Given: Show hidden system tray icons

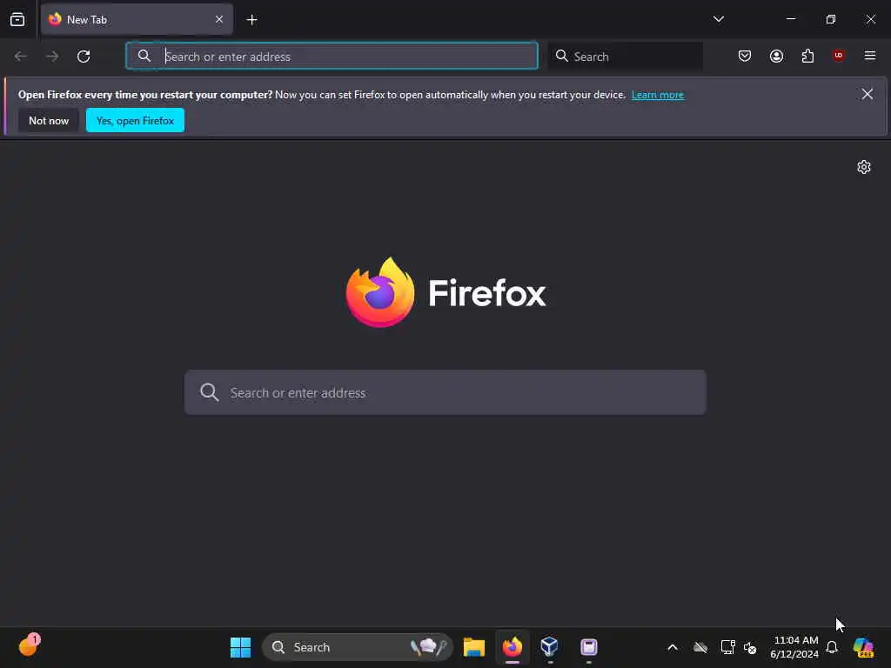Looking at the screenshot, I should coord(673,647).
